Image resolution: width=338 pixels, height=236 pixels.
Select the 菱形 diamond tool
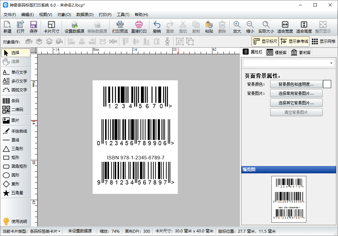pos(16,184)
